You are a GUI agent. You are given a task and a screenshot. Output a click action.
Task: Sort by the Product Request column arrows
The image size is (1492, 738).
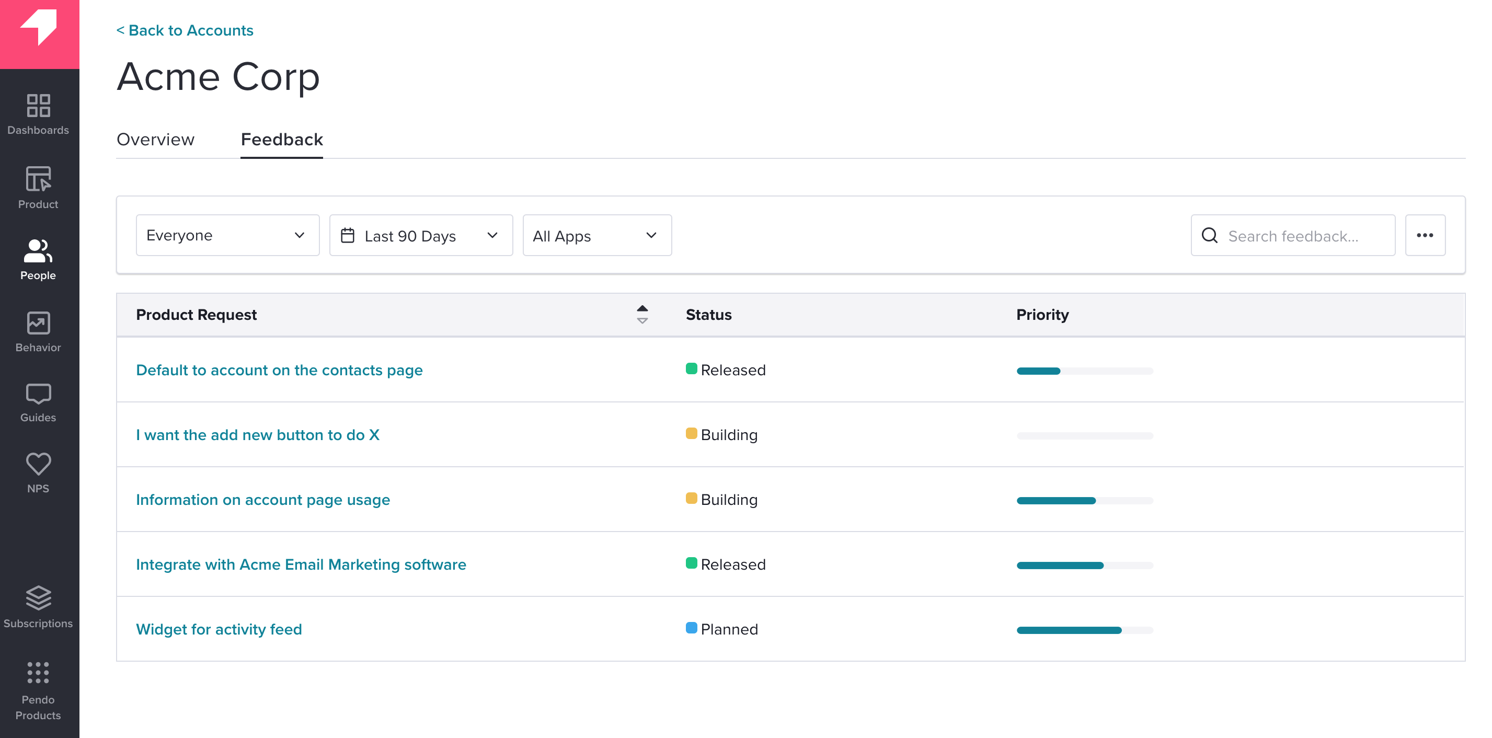click(x=642, y=315)
